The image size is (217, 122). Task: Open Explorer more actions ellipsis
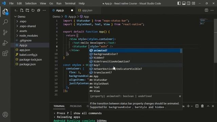click(44, 11)
